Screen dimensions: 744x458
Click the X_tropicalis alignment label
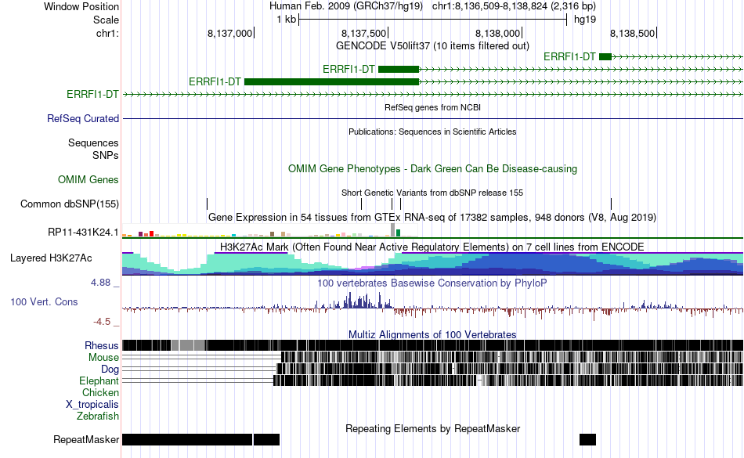coord(92,405)
